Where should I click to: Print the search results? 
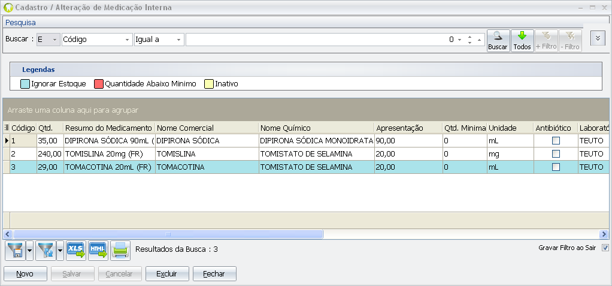pyautogui.click(x=120, y=251)
